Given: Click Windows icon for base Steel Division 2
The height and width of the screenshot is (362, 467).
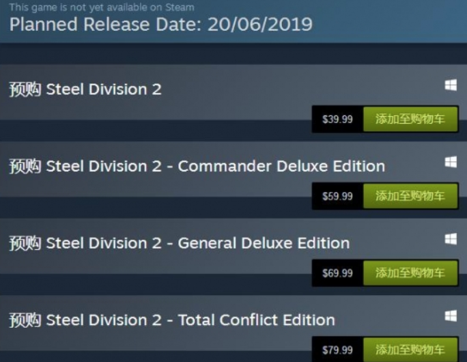Looking at the screenshot, I should tap(451, 85).
